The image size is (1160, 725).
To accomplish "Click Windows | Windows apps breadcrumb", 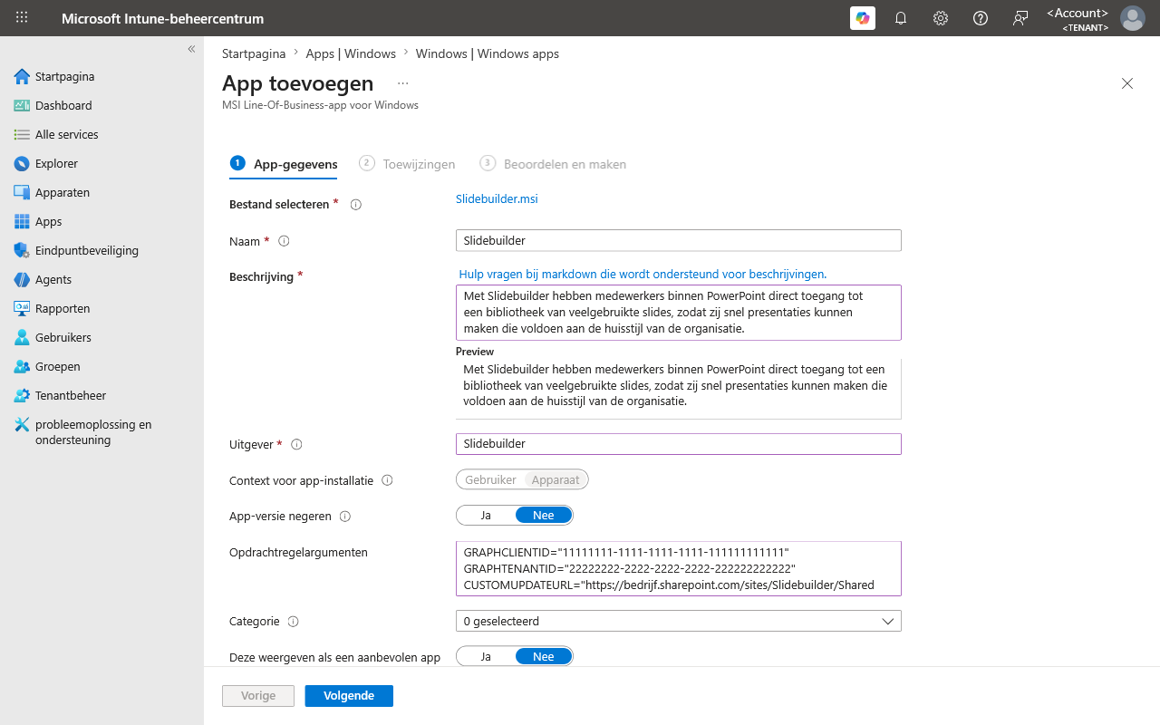I will (488, 53).
